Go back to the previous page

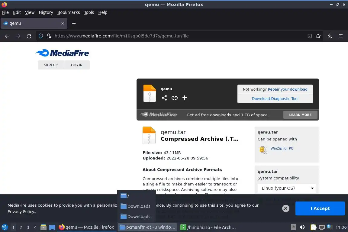click(7, 36)
